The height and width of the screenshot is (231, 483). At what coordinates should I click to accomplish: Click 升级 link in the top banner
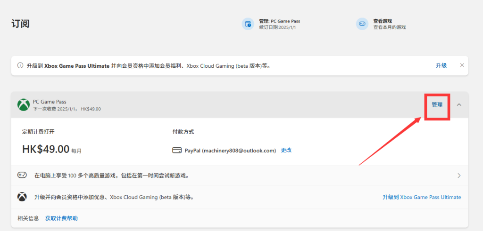[x=441, y=65]
